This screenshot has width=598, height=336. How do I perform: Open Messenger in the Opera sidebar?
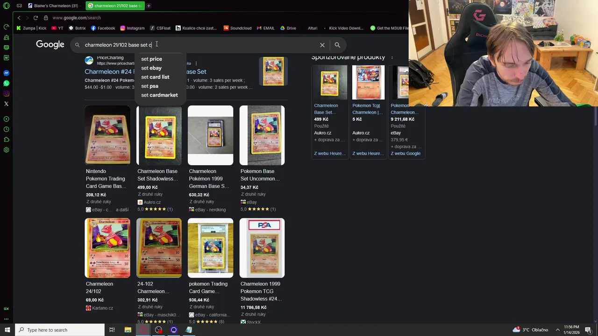6,73
